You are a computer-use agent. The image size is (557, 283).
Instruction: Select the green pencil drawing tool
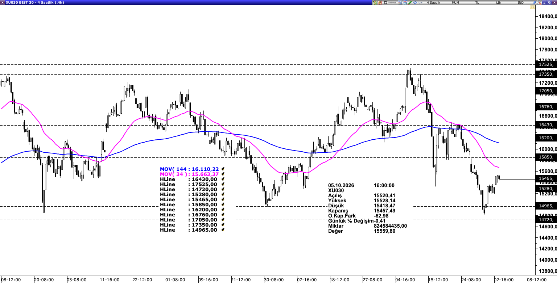click(x=410, y=3)
